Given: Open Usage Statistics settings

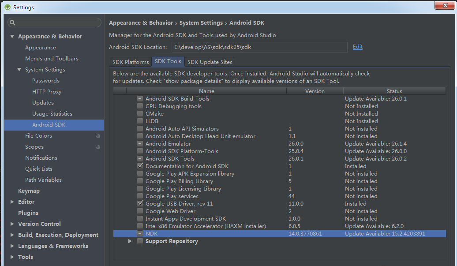Looking at the screenshot, I should pos(52,114).
